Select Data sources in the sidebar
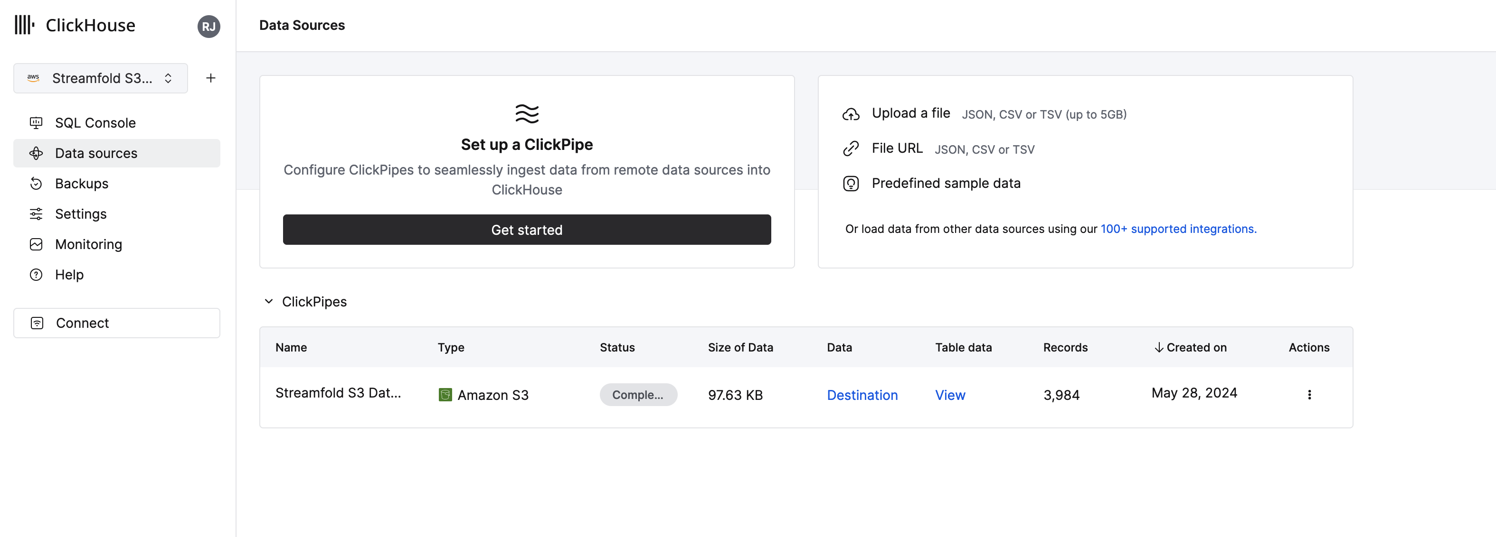This screenshot has width=1496, height=537. click(117, 153)
